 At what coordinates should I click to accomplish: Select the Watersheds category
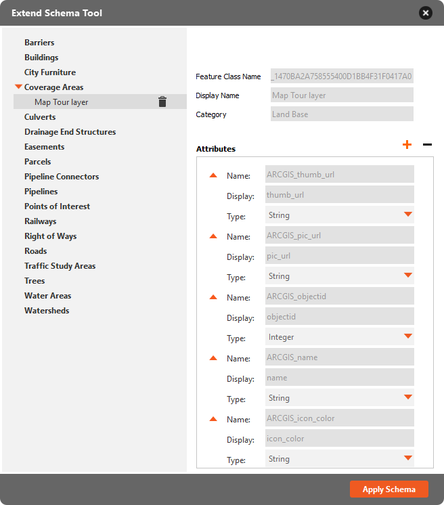click(47, 311)
